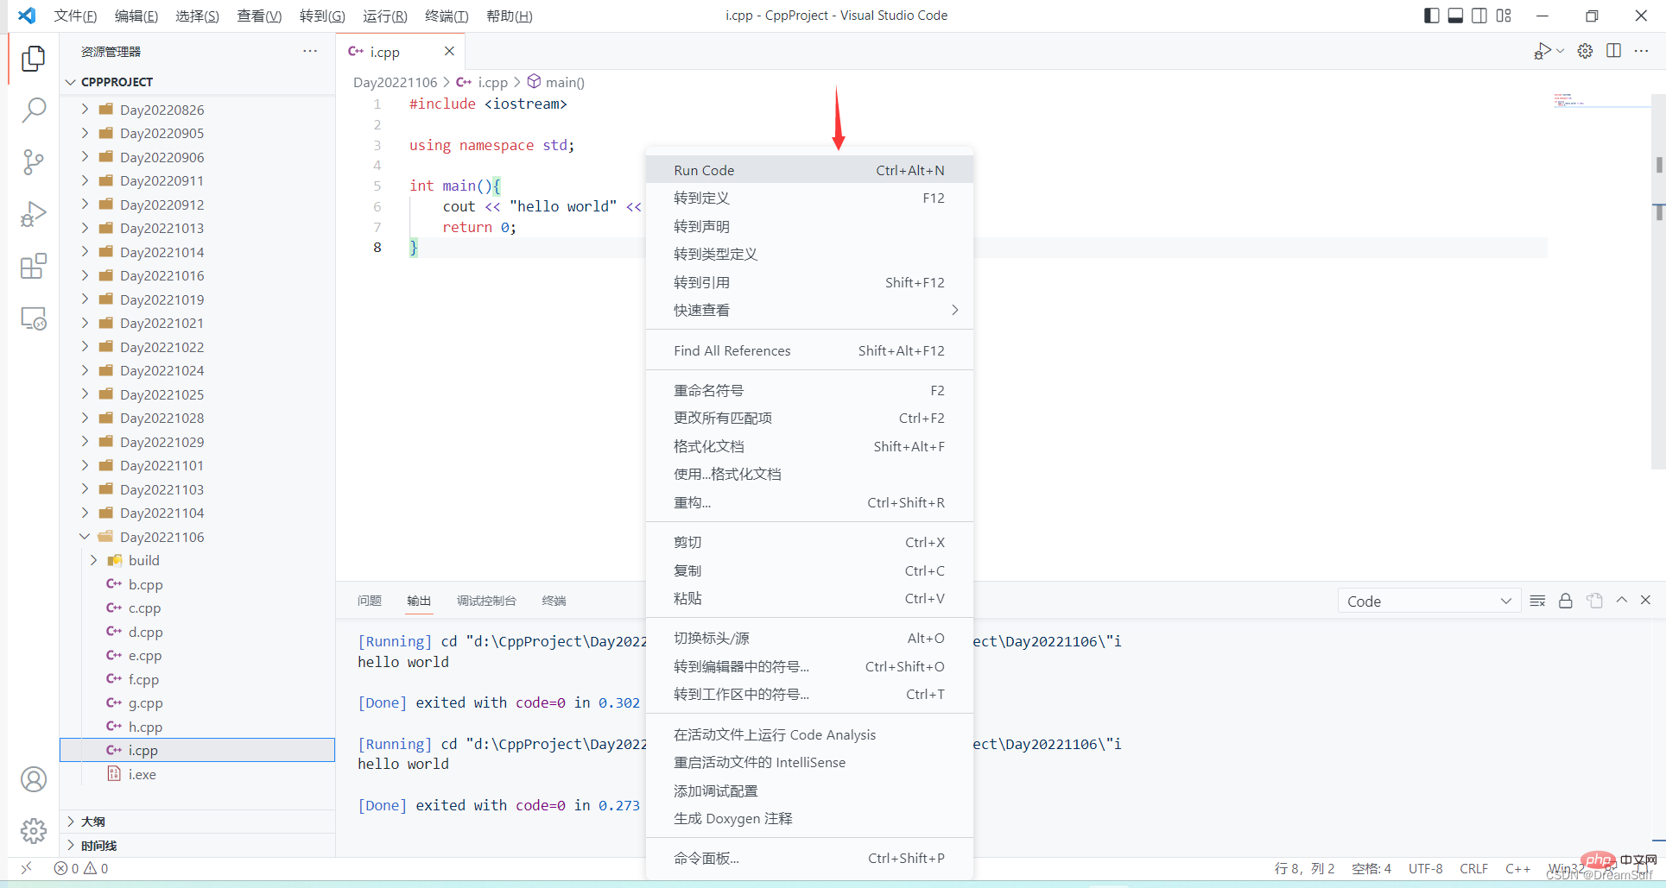Open the Run and Debug view
Screen dimensions: 1666x888
(x=33, y=214)
